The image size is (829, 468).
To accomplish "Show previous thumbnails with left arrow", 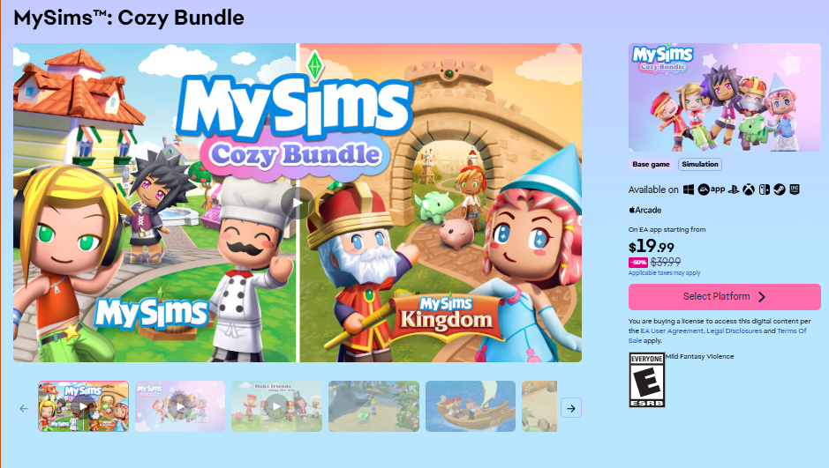I will pos(23,408).
